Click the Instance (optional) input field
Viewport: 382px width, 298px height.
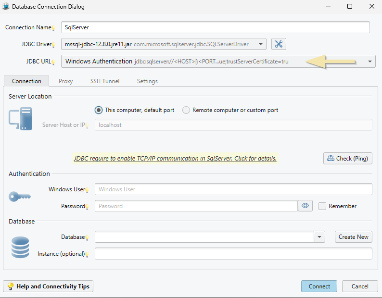[233, 253]
